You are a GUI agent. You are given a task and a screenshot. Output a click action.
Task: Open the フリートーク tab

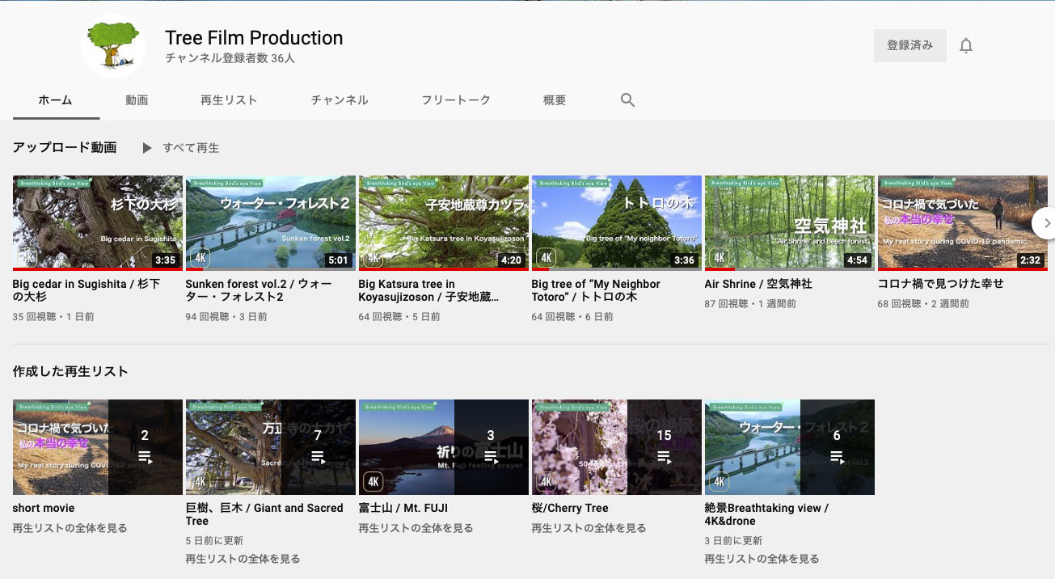click(x=456, y=100)
